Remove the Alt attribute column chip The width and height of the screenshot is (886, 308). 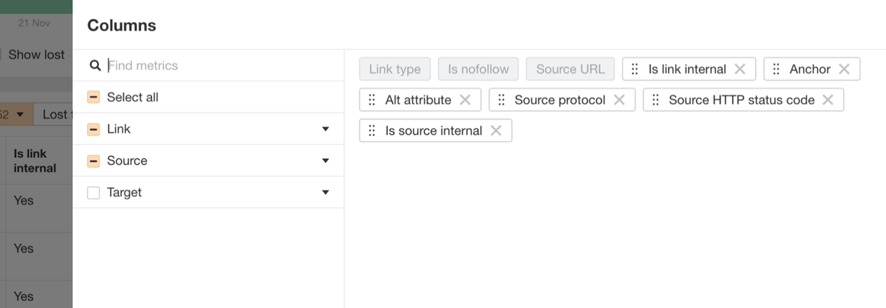(x=465, y=100)
